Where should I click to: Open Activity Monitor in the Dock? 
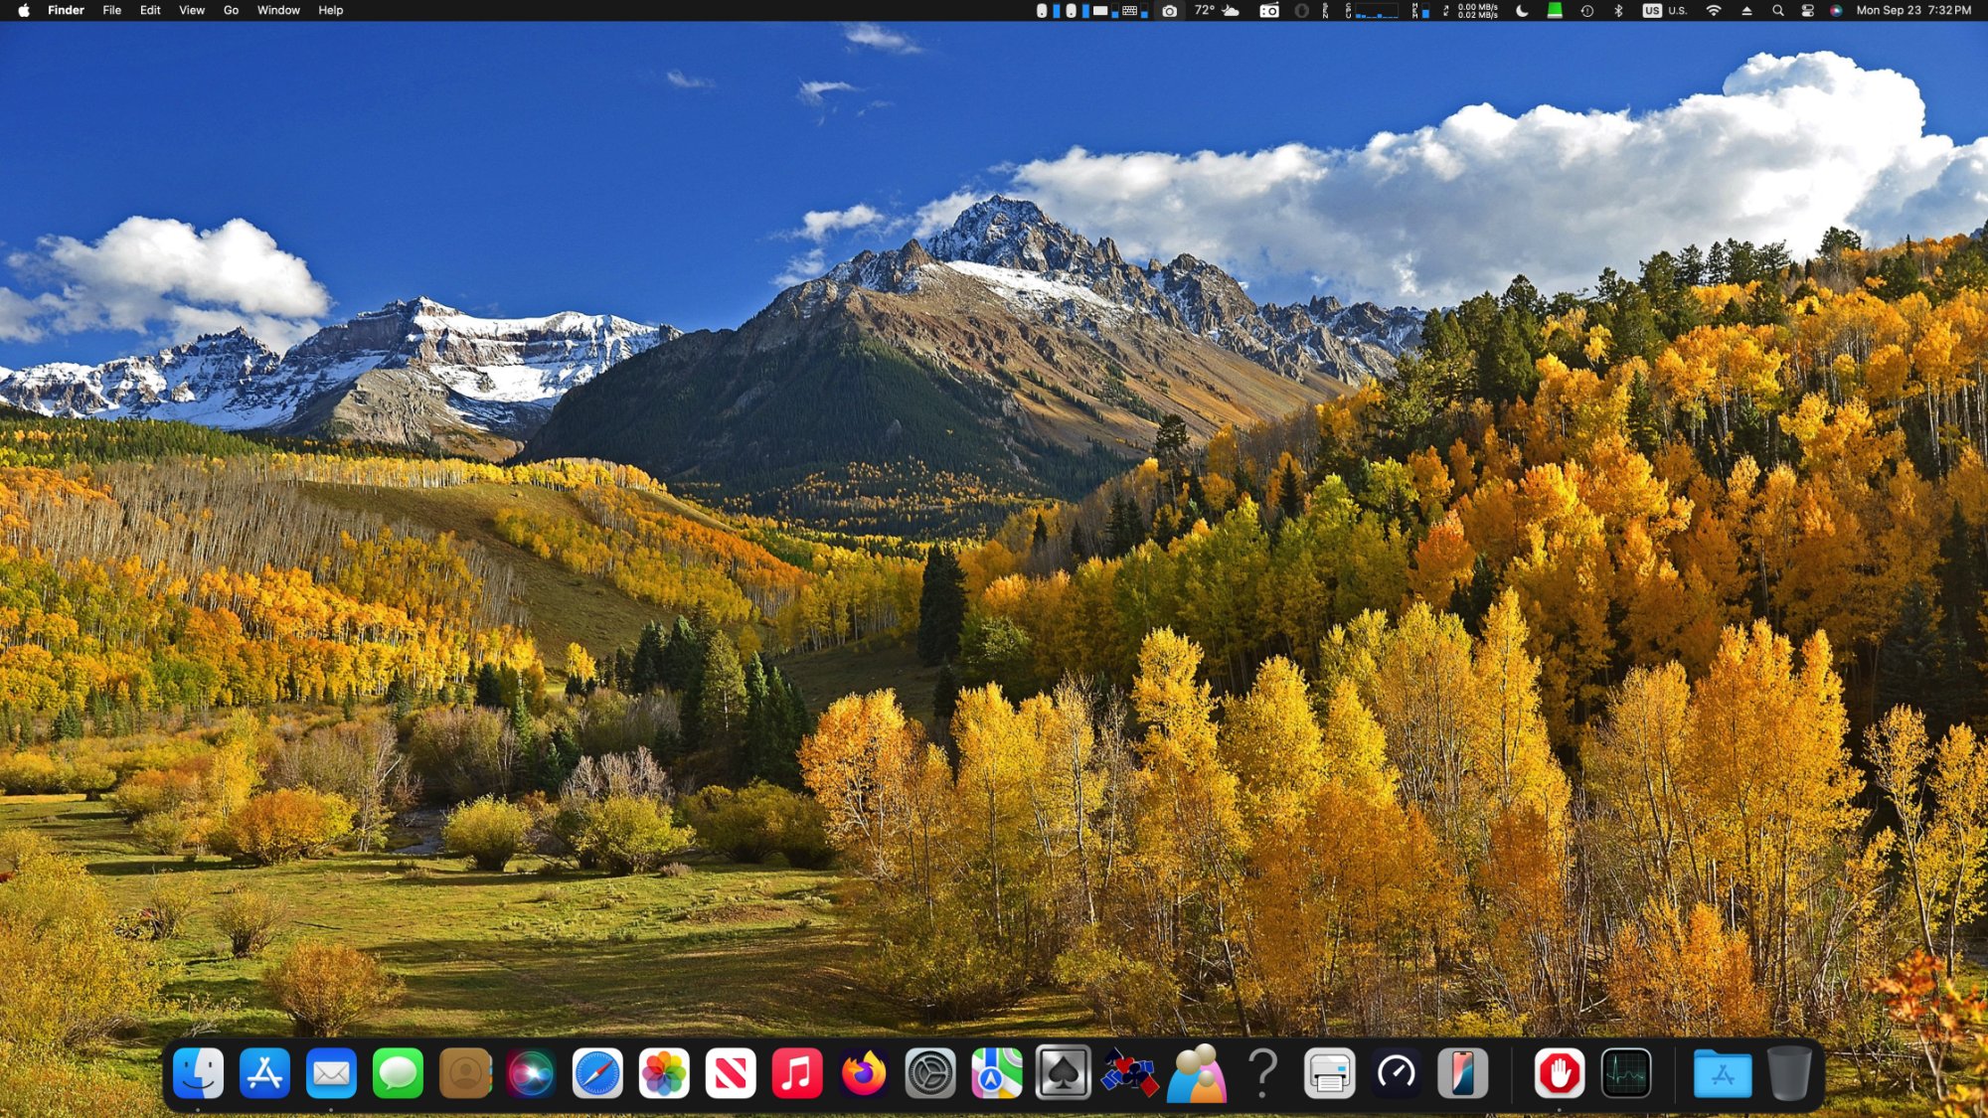coord(1626,1073)
